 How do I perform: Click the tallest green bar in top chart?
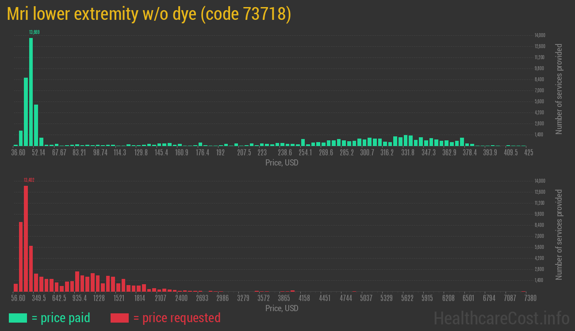click(31, 92)
